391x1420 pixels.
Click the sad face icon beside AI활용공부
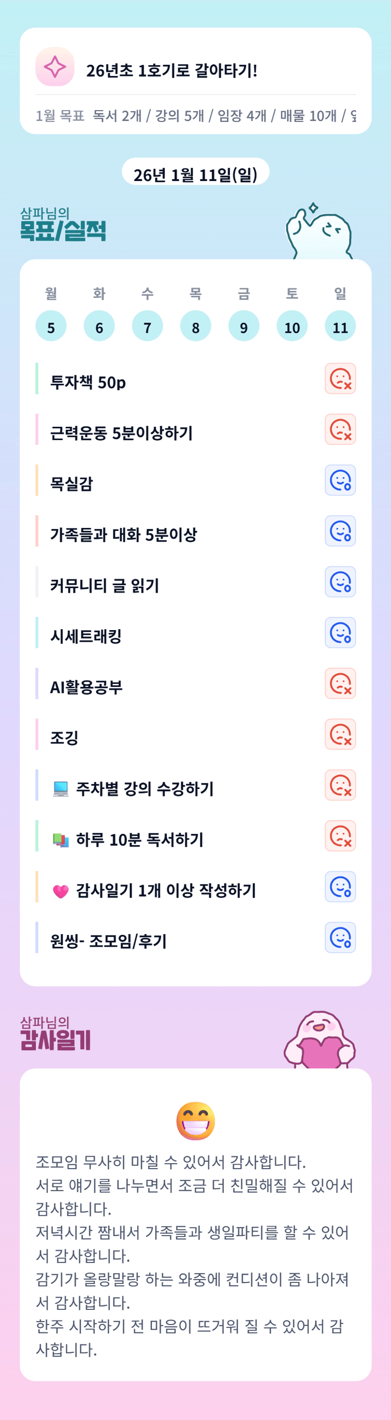click(x=340, y=684)
